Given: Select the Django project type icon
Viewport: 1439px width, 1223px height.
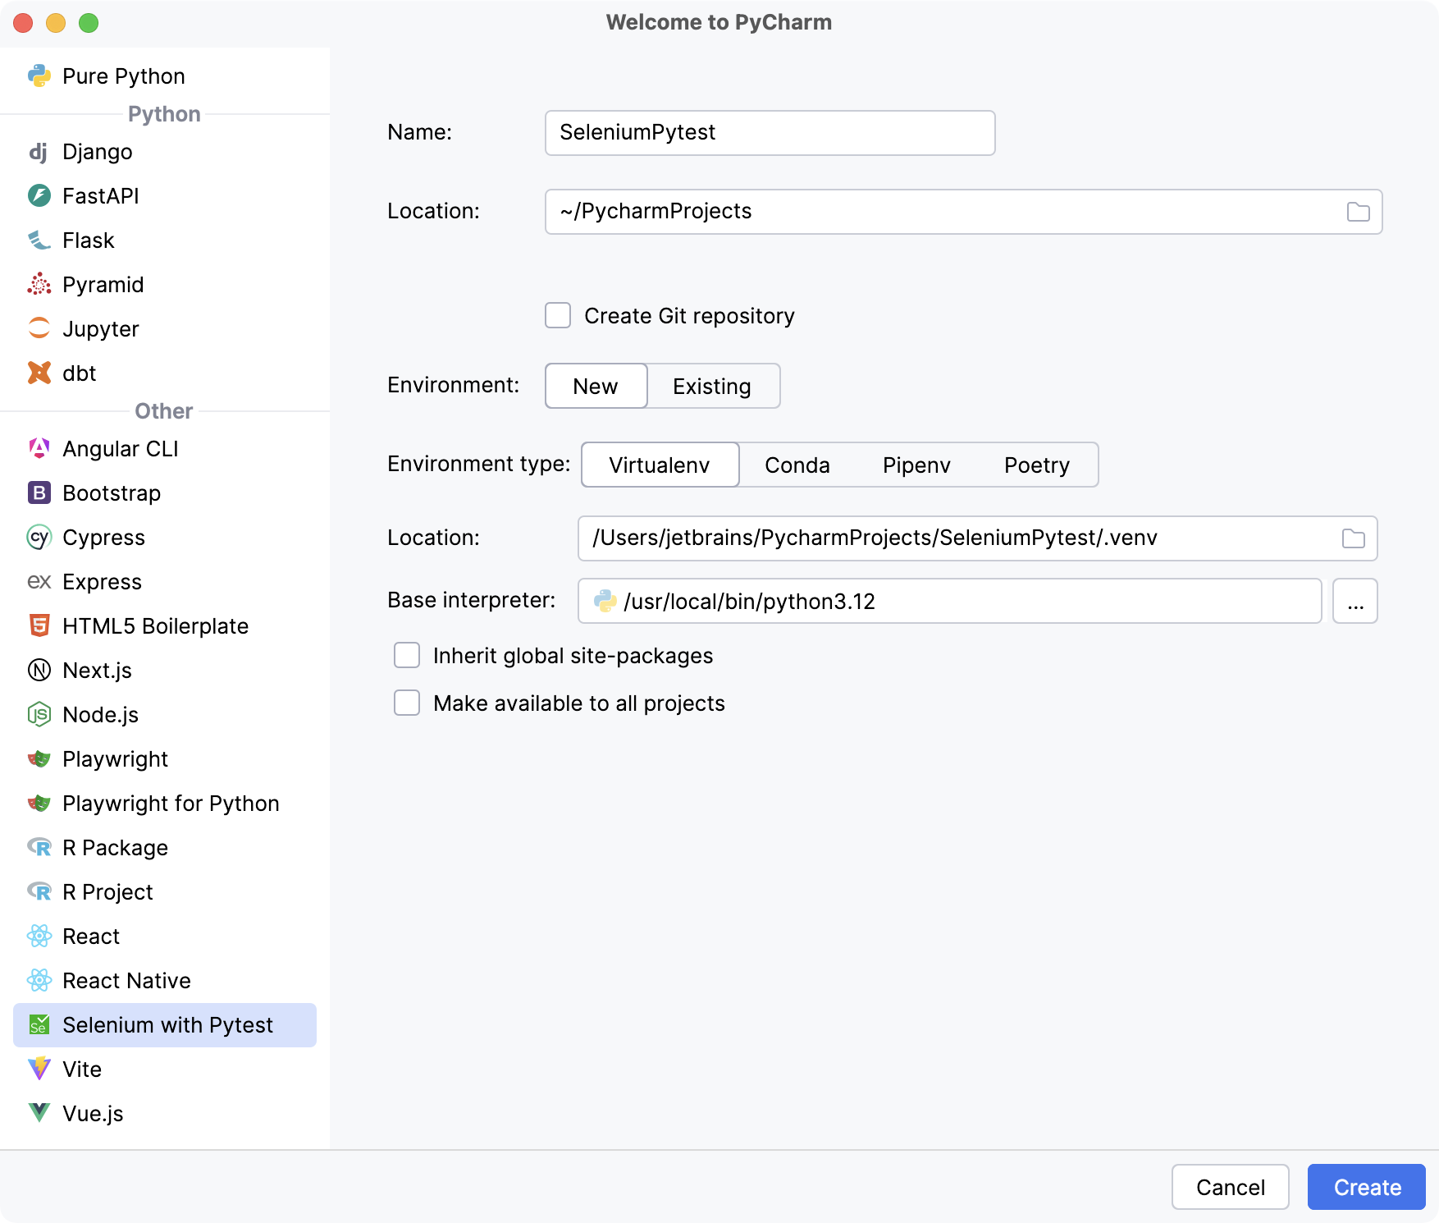Looking at the screenshot, I should pyautogui.click(x=39, y=151).
